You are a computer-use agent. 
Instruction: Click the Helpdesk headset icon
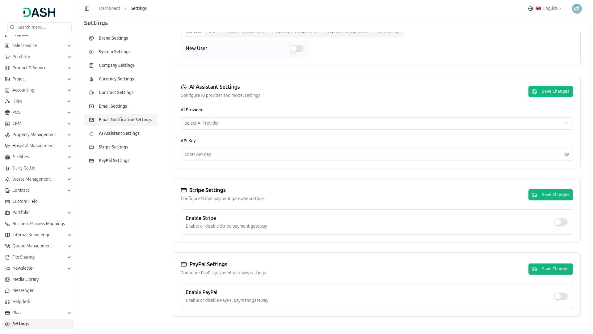click(x=7, y=302)
